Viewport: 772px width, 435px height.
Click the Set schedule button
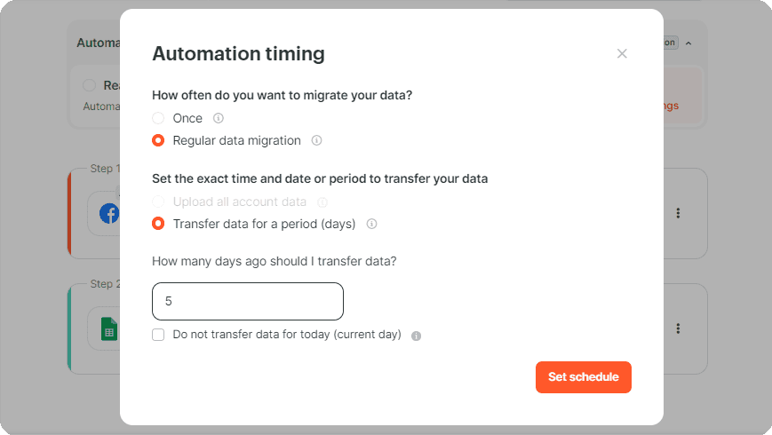pos(584,377)
